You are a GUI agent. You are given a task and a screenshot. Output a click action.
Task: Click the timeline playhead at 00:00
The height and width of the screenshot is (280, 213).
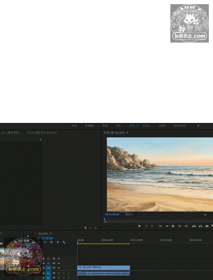(78, 242)
